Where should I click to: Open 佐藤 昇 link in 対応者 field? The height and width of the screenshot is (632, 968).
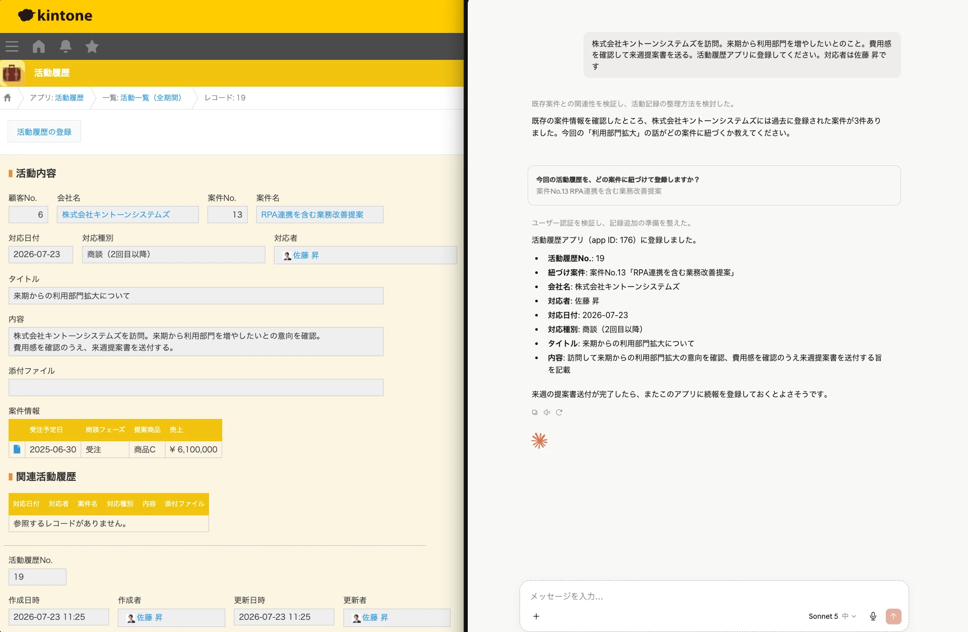click(x=306, y=256)
